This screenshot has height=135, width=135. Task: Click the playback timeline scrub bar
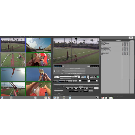tap(76, 85)
